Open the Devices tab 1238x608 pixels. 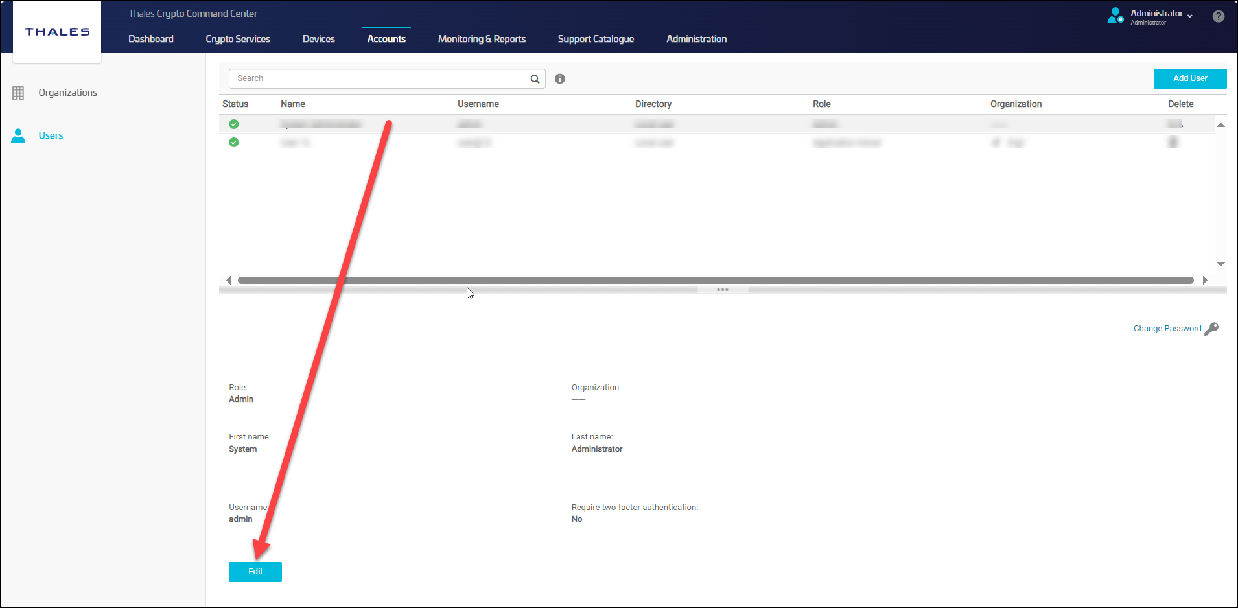(x=319, y=39)
